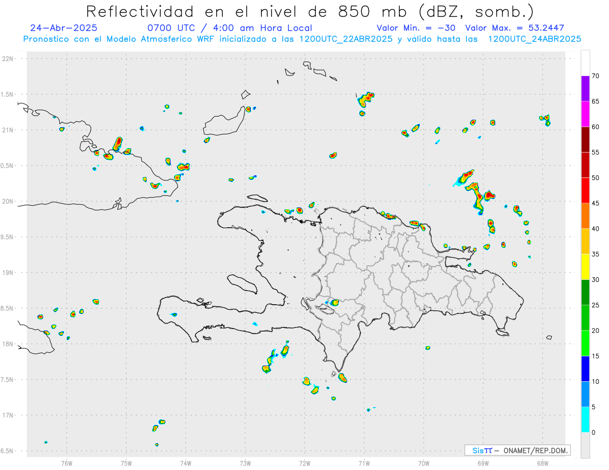Click the dark blue 10–15 dBZ colorbar segment
This screenshot has width=609, height=470.
click(585, 369)
